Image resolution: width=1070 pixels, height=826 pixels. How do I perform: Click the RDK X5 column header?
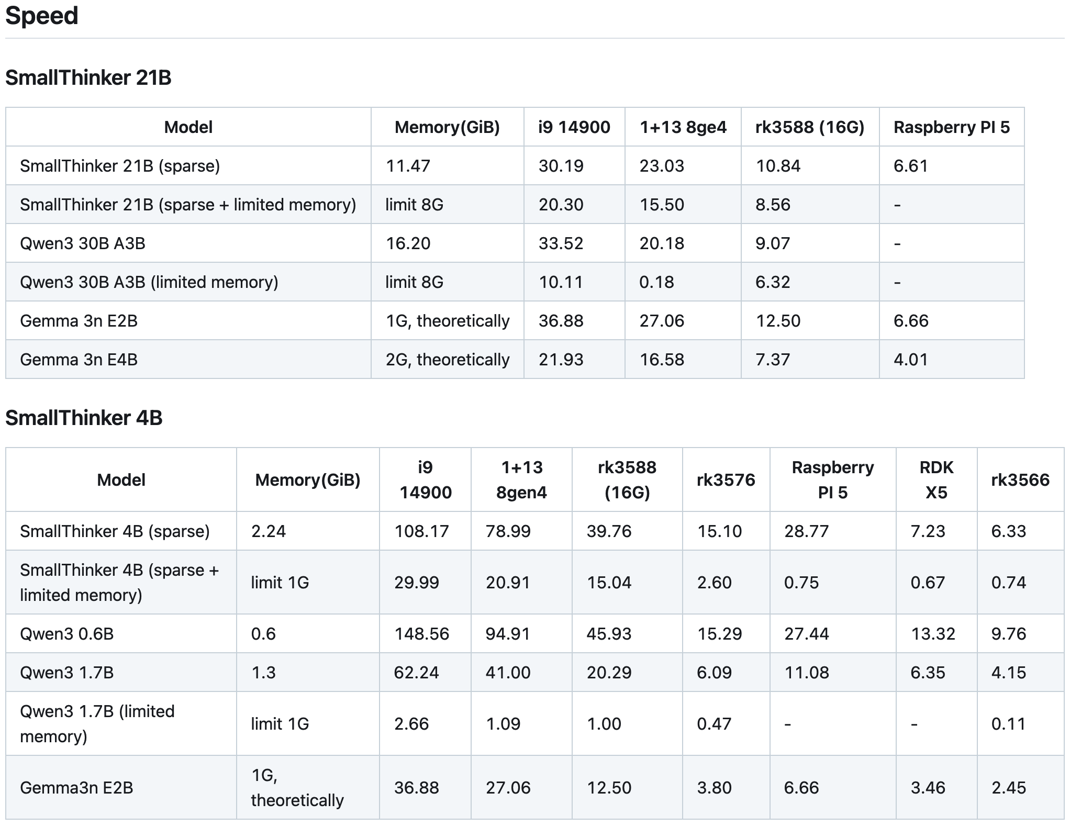(x=936, y=479)
